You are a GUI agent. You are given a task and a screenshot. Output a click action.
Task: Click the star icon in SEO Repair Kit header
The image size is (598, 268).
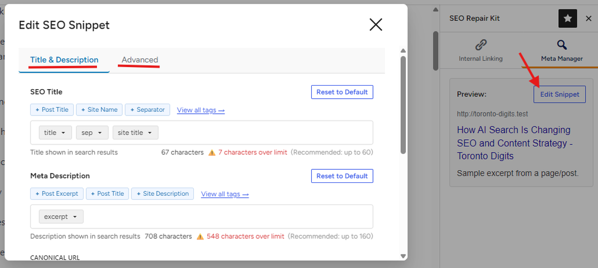click(x=568, y=19)
